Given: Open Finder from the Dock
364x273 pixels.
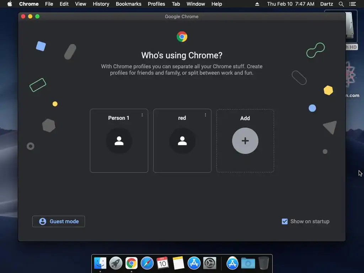Looking at the screenshot, I should click(x=100, y=263).
